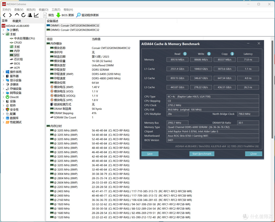Click Start Benchmark button
This screenshot has height=222, width=275.
[202, 154]
